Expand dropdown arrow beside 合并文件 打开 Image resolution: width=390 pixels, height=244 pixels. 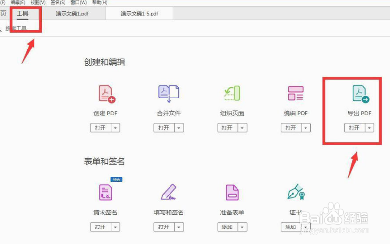point(179,128)
